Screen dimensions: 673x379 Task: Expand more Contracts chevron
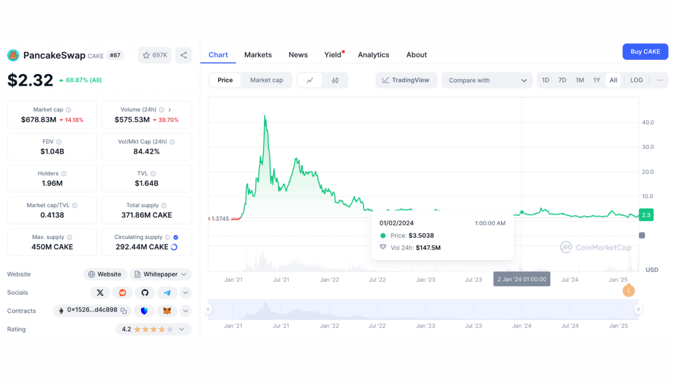tap(186, 311)
